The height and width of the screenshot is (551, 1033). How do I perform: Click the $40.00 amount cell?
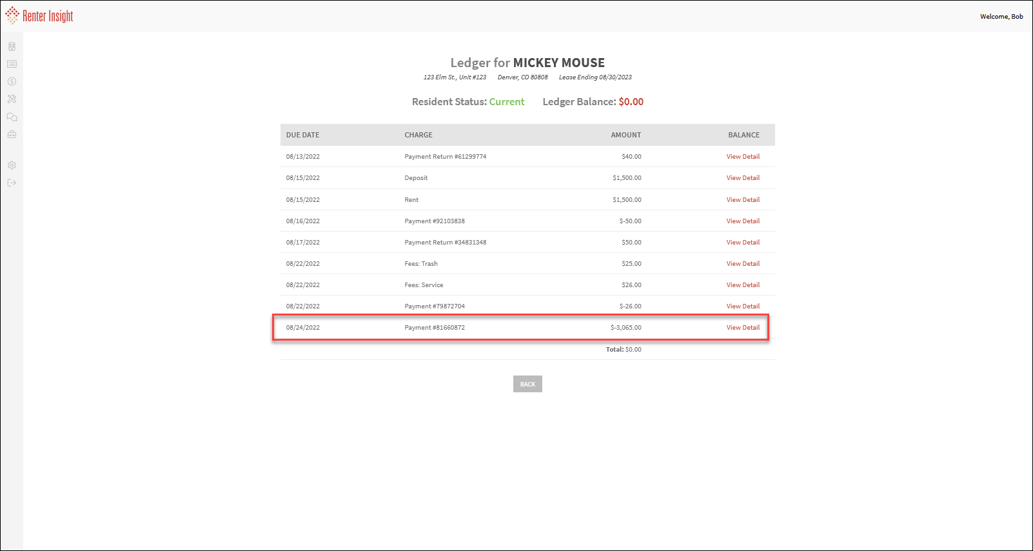pyautogui.click(x=631, y=157)
